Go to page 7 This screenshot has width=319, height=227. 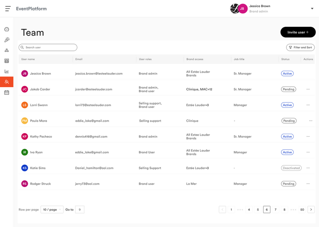(x=276, y=210)
